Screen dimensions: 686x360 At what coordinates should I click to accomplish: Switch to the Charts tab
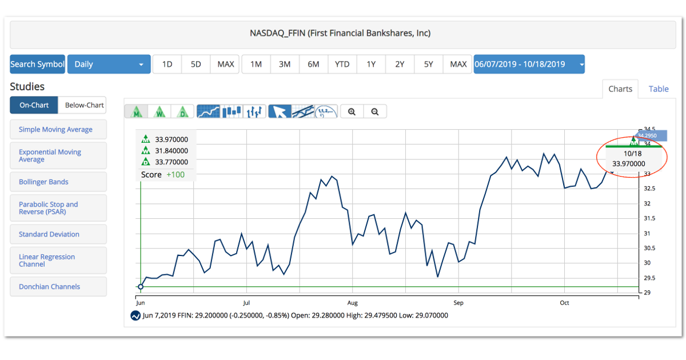pyautogui.click(x=620, y=89)
